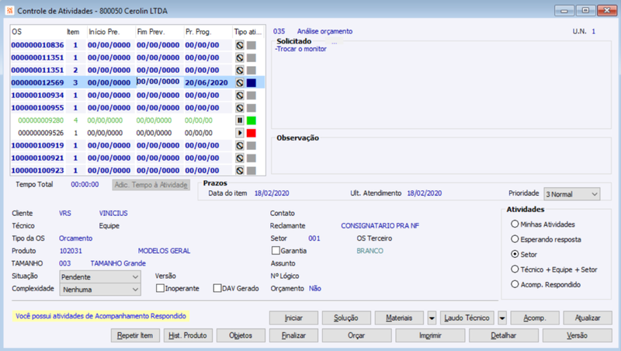Enable the Garantia checkbox
621x351 pixels.
point(276,250)
